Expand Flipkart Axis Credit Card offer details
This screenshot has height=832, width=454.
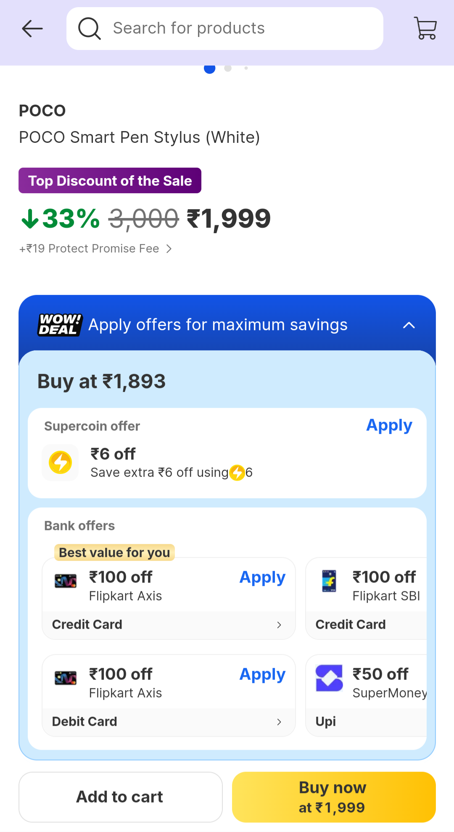tap(279, 625)
